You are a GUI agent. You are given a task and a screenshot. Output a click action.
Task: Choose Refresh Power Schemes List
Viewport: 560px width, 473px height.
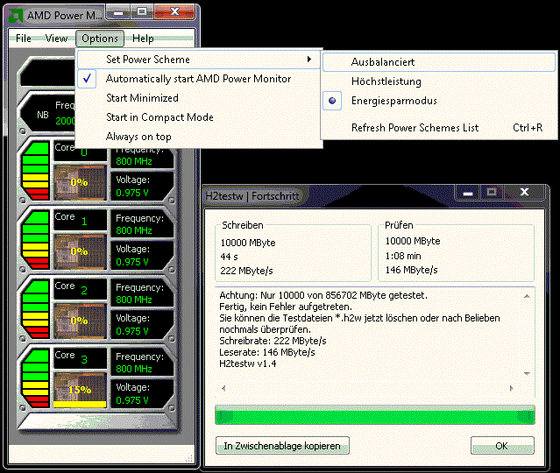point(439,128)
